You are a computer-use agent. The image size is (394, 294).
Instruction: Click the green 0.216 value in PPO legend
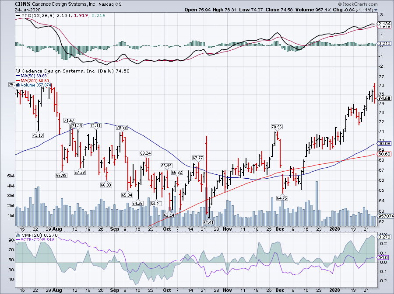(98, 16)
